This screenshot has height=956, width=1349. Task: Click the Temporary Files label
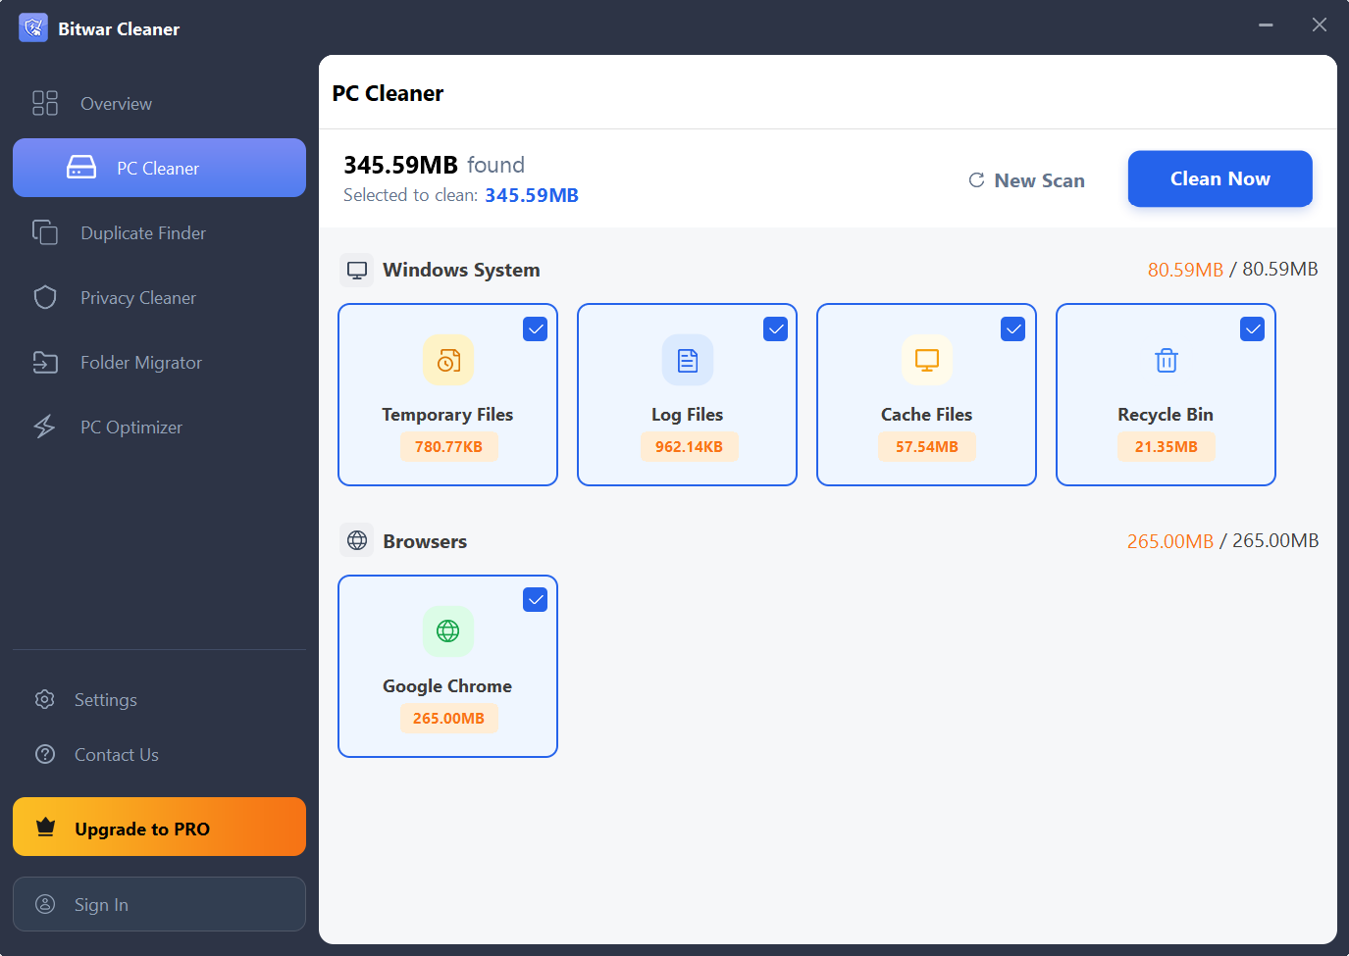447,415
